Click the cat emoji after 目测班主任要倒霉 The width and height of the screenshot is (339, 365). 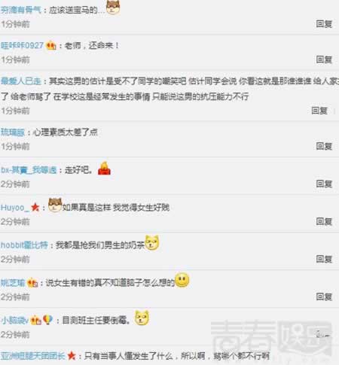point(142,318)
